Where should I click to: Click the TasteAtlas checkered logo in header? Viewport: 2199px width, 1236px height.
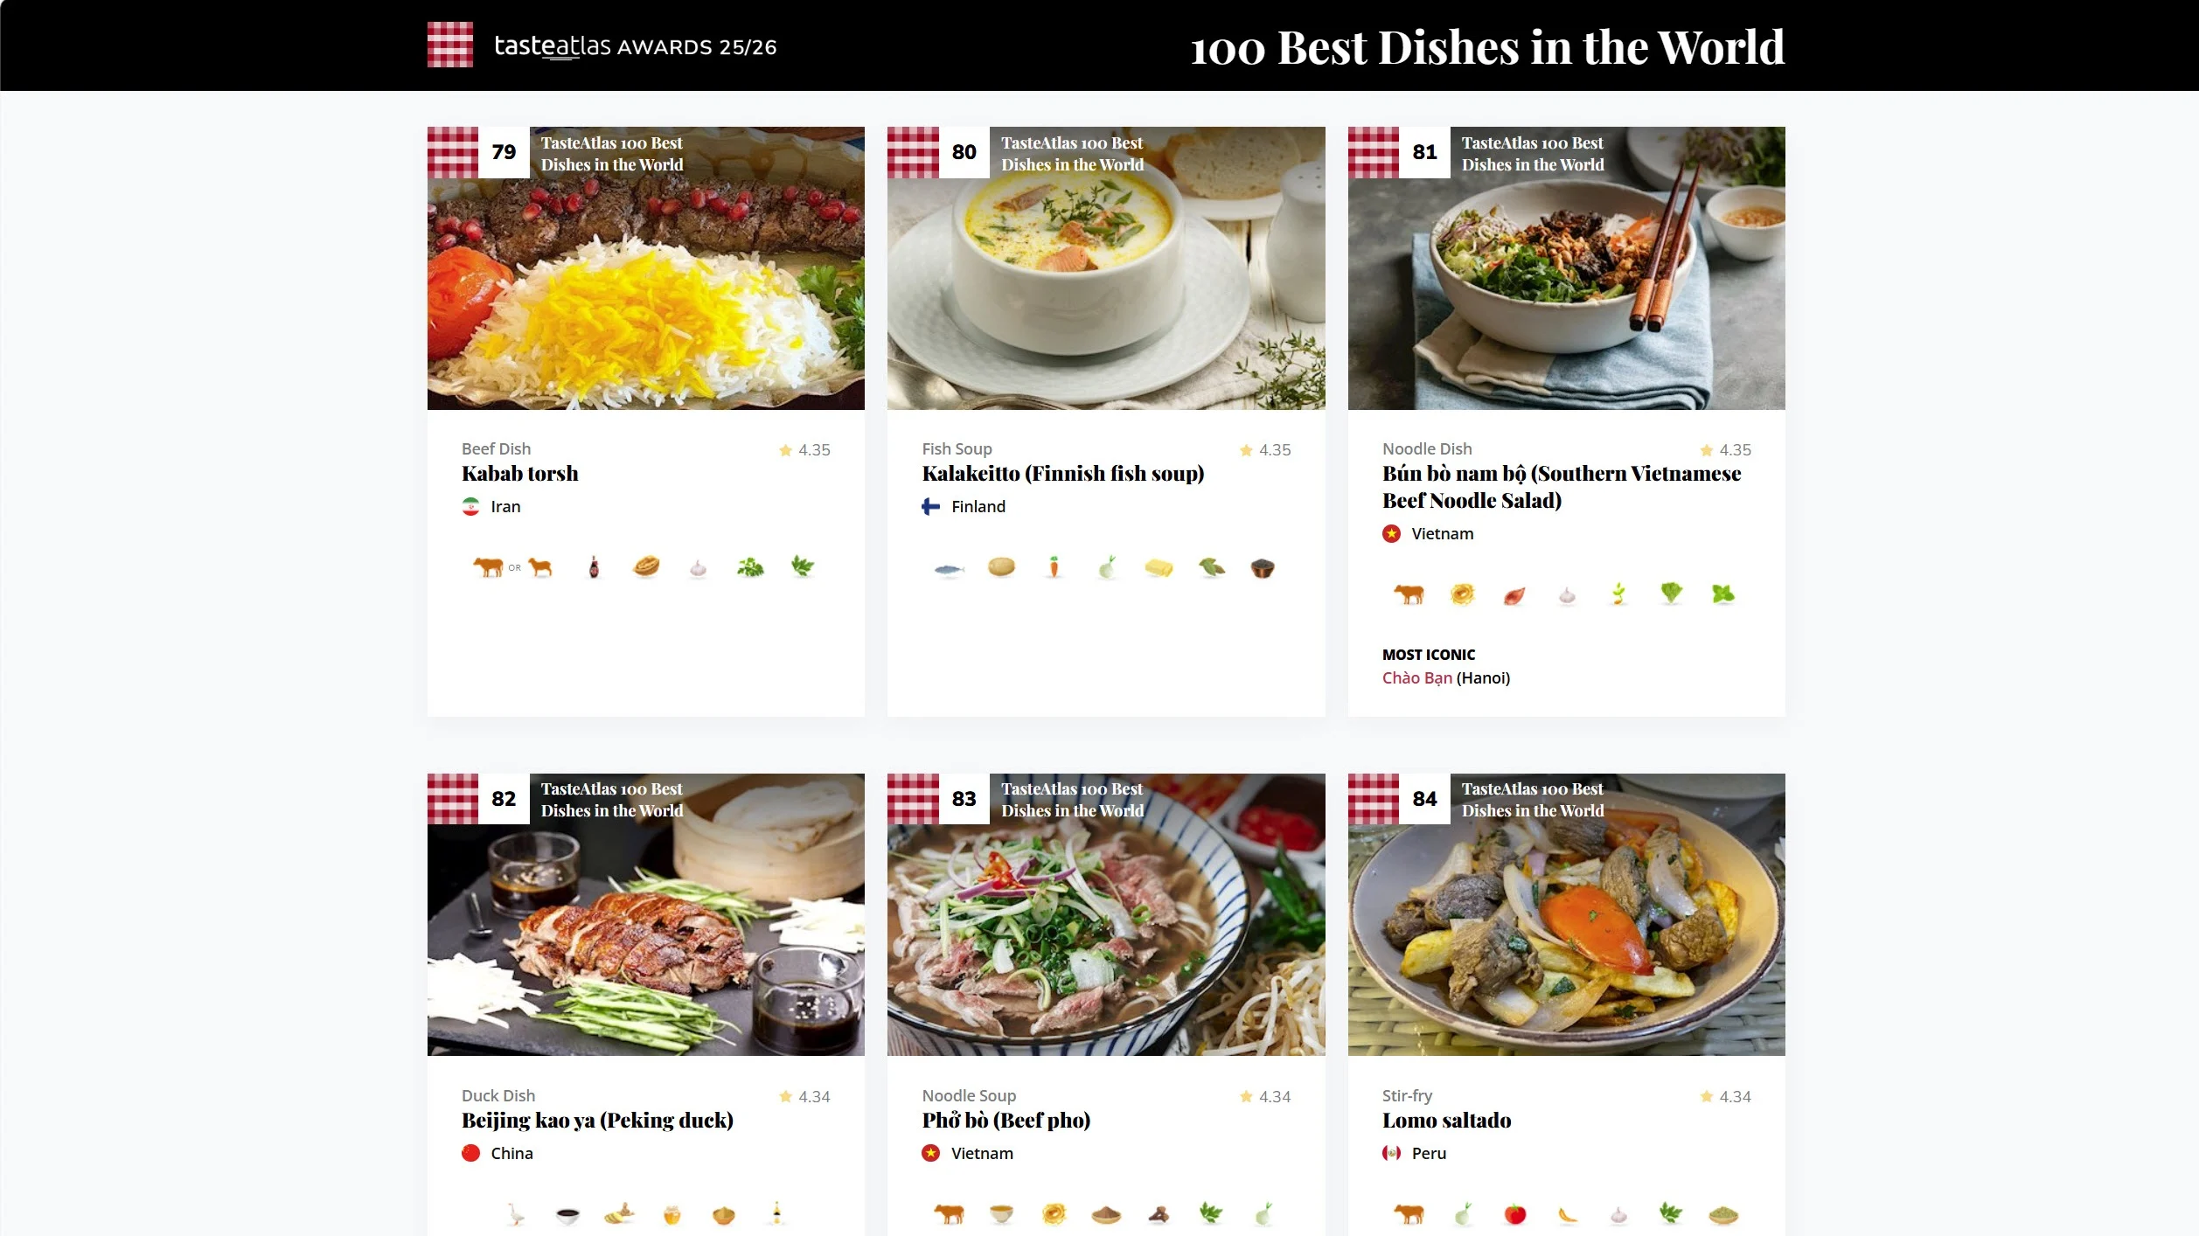click(450, 45)
